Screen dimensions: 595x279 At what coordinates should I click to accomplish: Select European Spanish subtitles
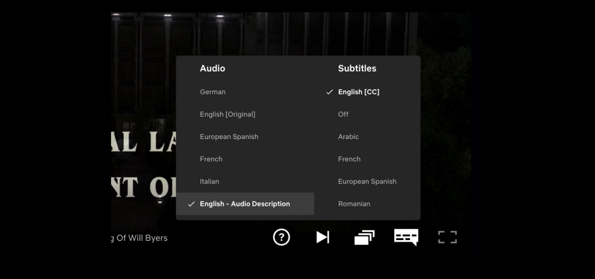[367, 181]
